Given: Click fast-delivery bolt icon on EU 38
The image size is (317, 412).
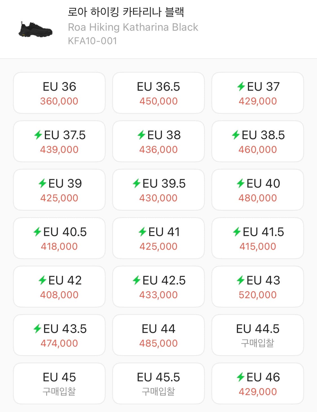Looking at the screenshot, I should (x=141, y=135).
